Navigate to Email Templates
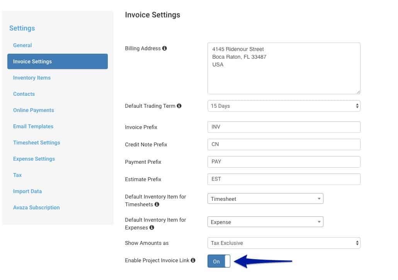 coord(33,126)
